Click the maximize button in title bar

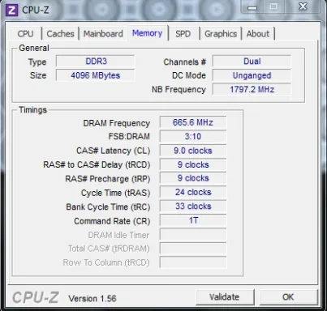(273, 6)
